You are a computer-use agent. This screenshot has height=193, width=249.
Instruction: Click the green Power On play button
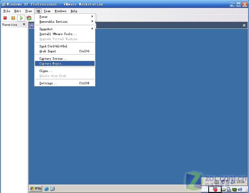point(21,18)
